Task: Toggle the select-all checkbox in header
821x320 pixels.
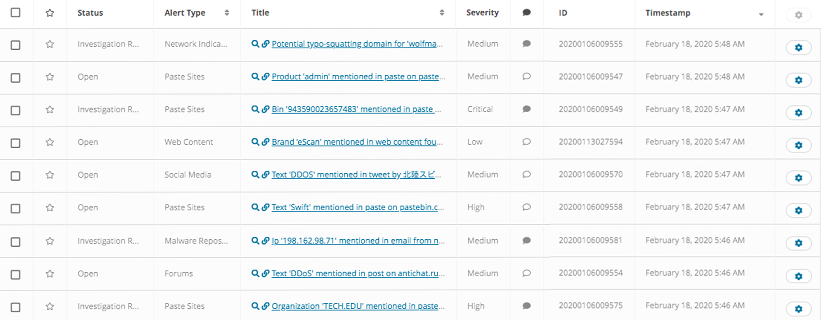Action: point(16,13)
